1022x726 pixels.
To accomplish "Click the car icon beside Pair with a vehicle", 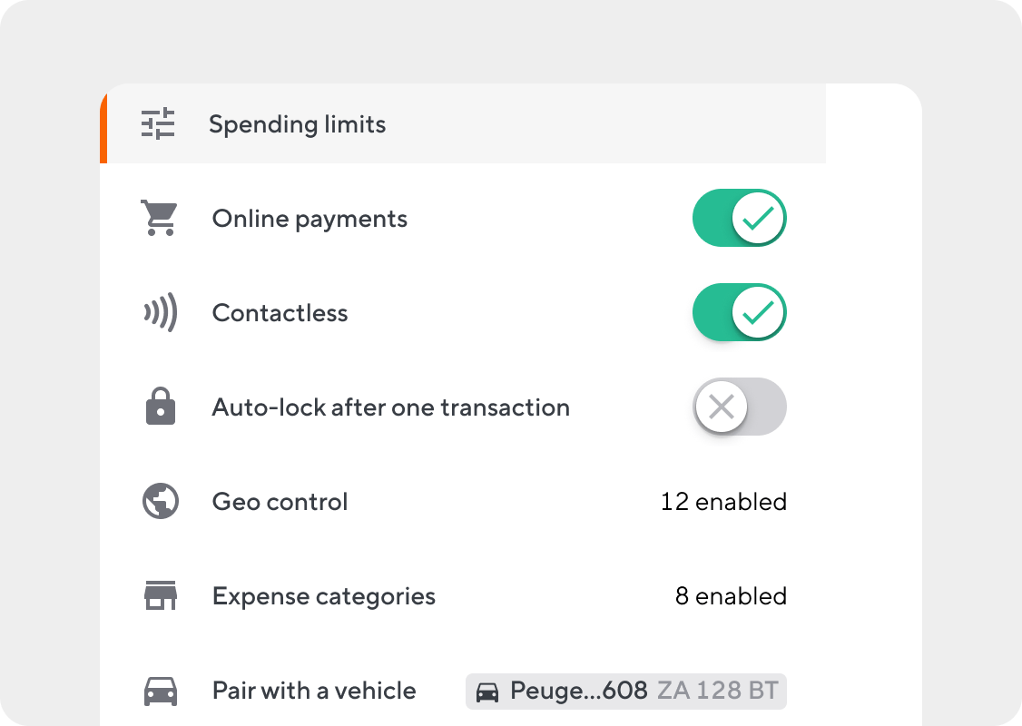I will coord(159,691).
